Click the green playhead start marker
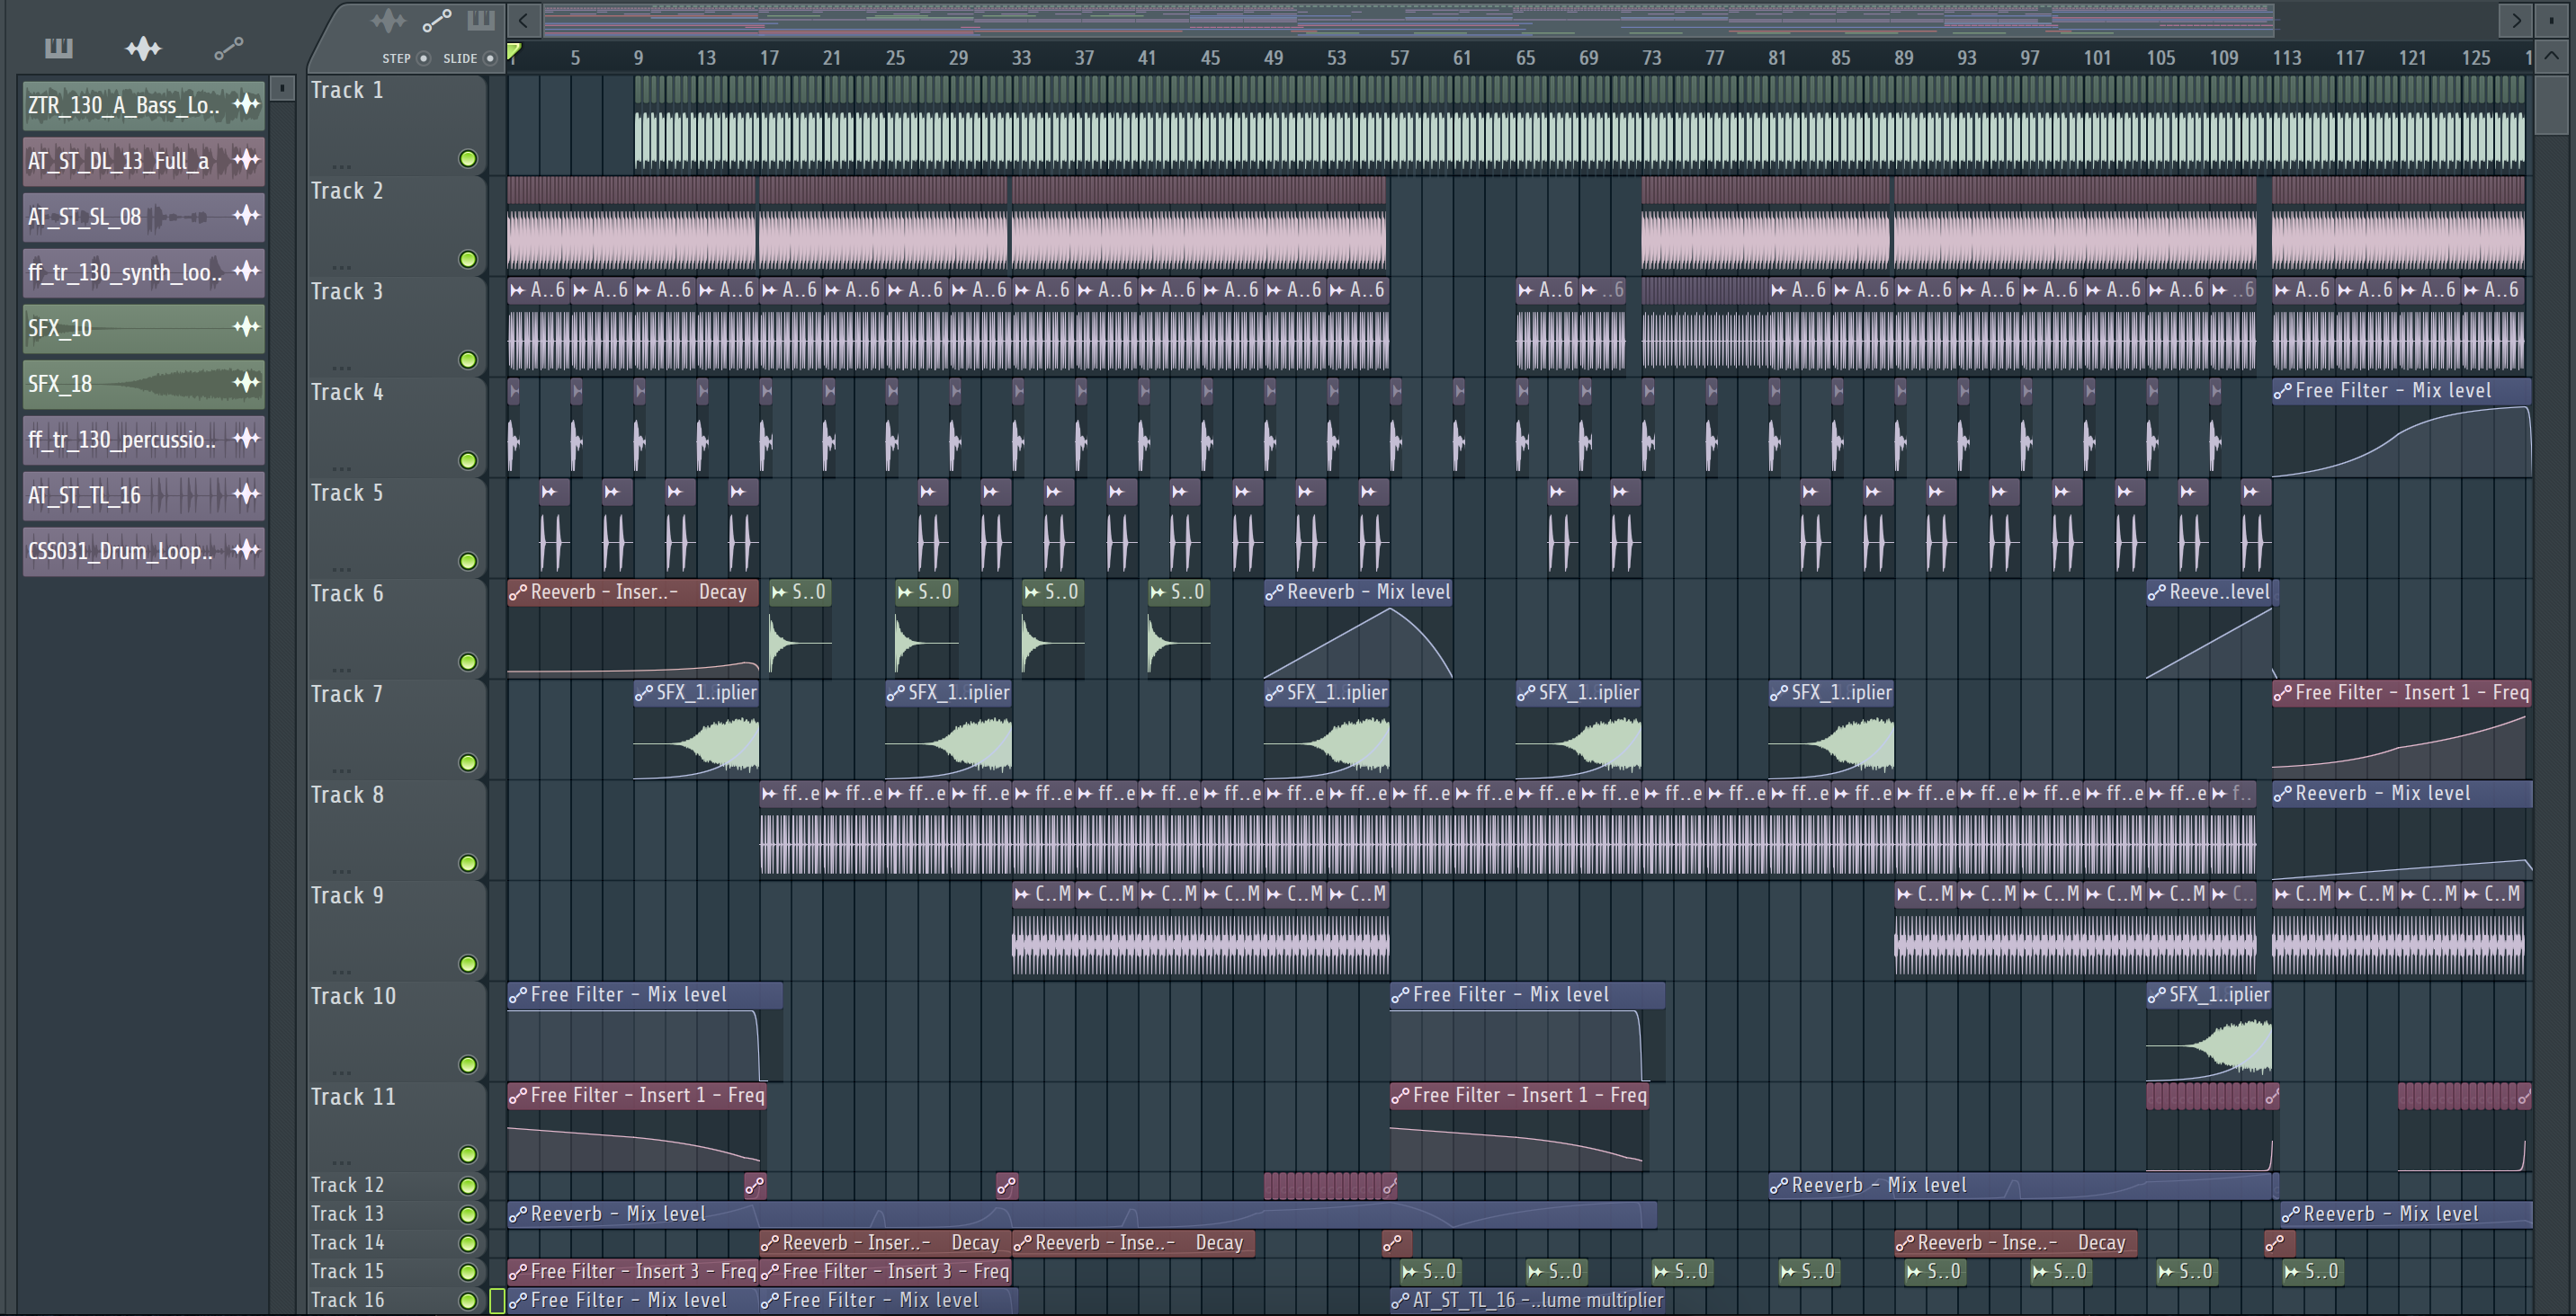 (514, 52)
